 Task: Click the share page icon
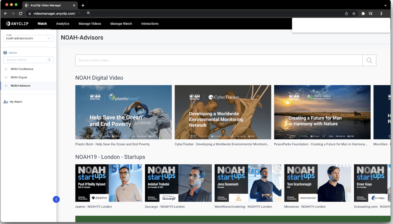(346, 13)
